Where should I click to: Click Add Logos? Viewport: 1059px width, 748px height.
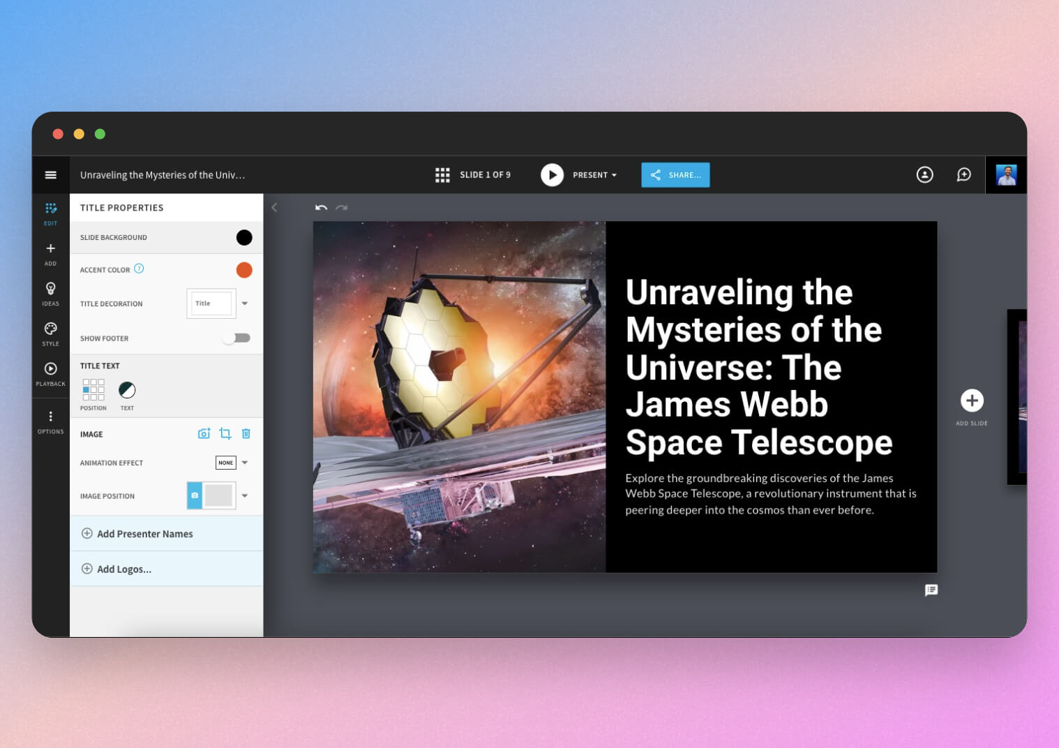pos(123,569)
